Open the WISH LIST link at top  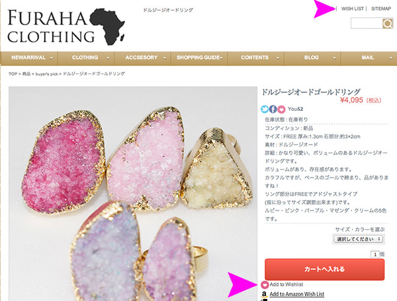[x=353, y=9]
